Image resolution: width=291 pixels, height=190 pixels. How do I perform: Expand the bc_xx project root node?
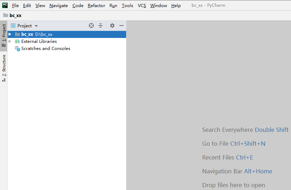tap(10, 34)
